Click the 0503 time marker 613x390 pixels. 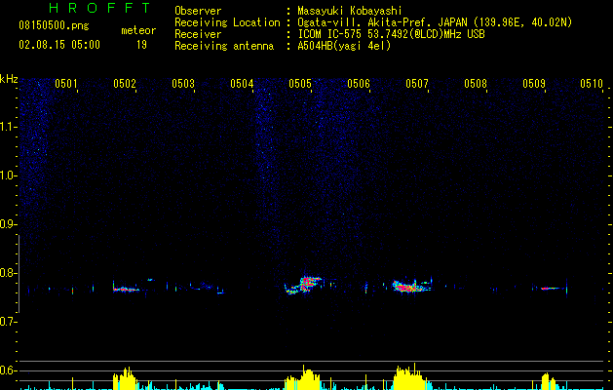click(183, 84)
